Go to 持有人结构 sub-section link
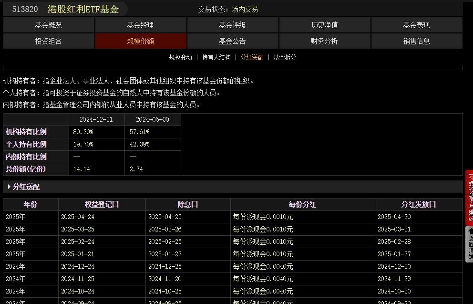Screen dimensions: 473x304 216,57
